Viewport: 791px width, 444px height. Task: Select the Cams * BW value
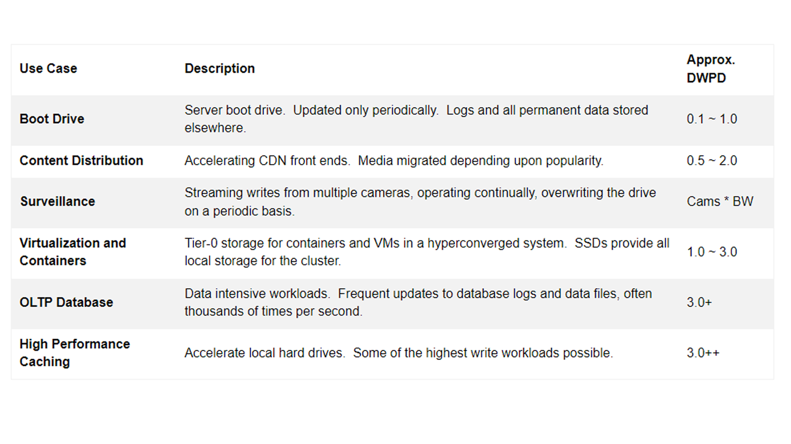[x=720, y=201]
